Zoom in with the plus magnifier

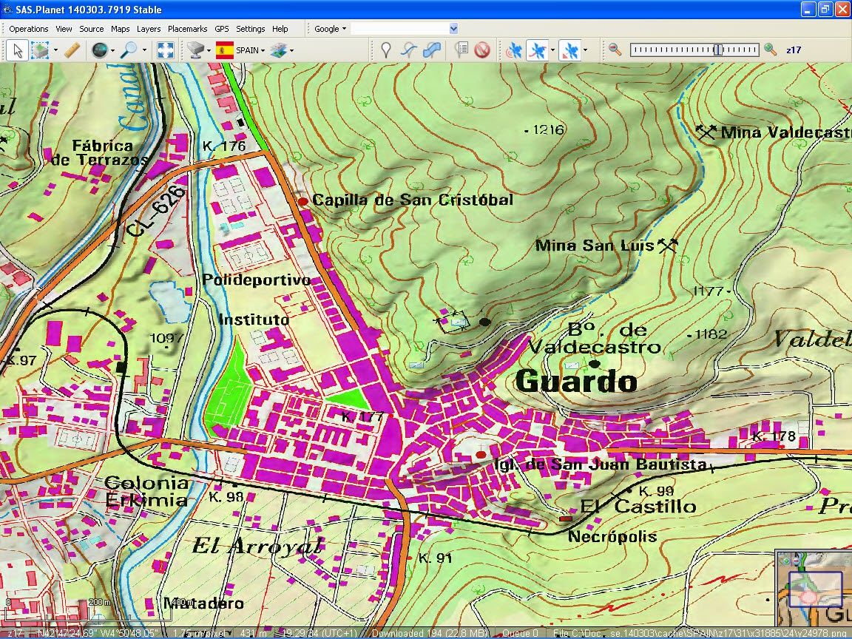tap(771, 50)
